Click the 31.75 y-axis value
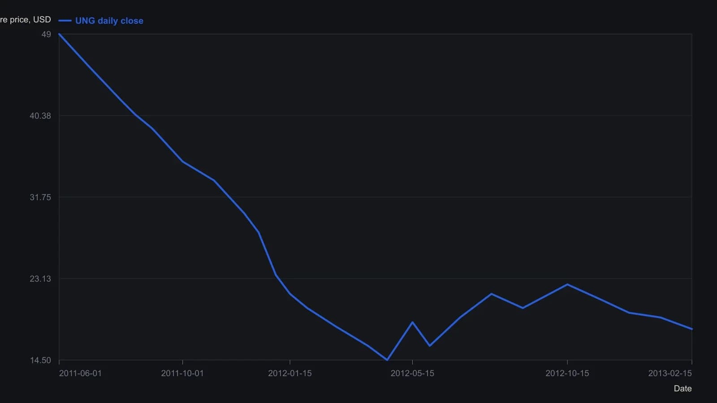The height and width of the screenshot is (403, 717). [x=40, y=197]
